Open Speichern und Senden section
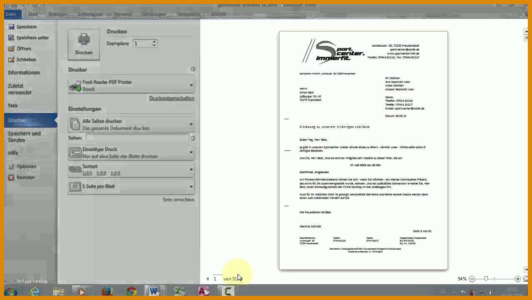Image resolution: width=532 pixels, height=300 pixels. click(24, 137)
